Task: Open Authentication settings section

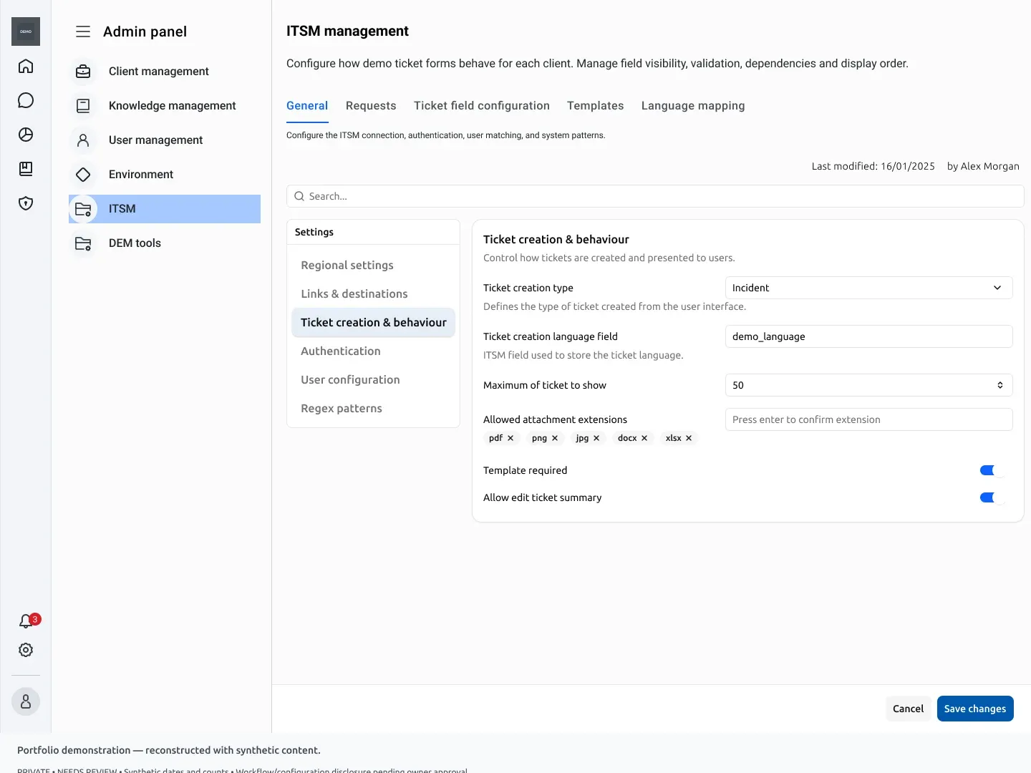Action: pos(373,351)
